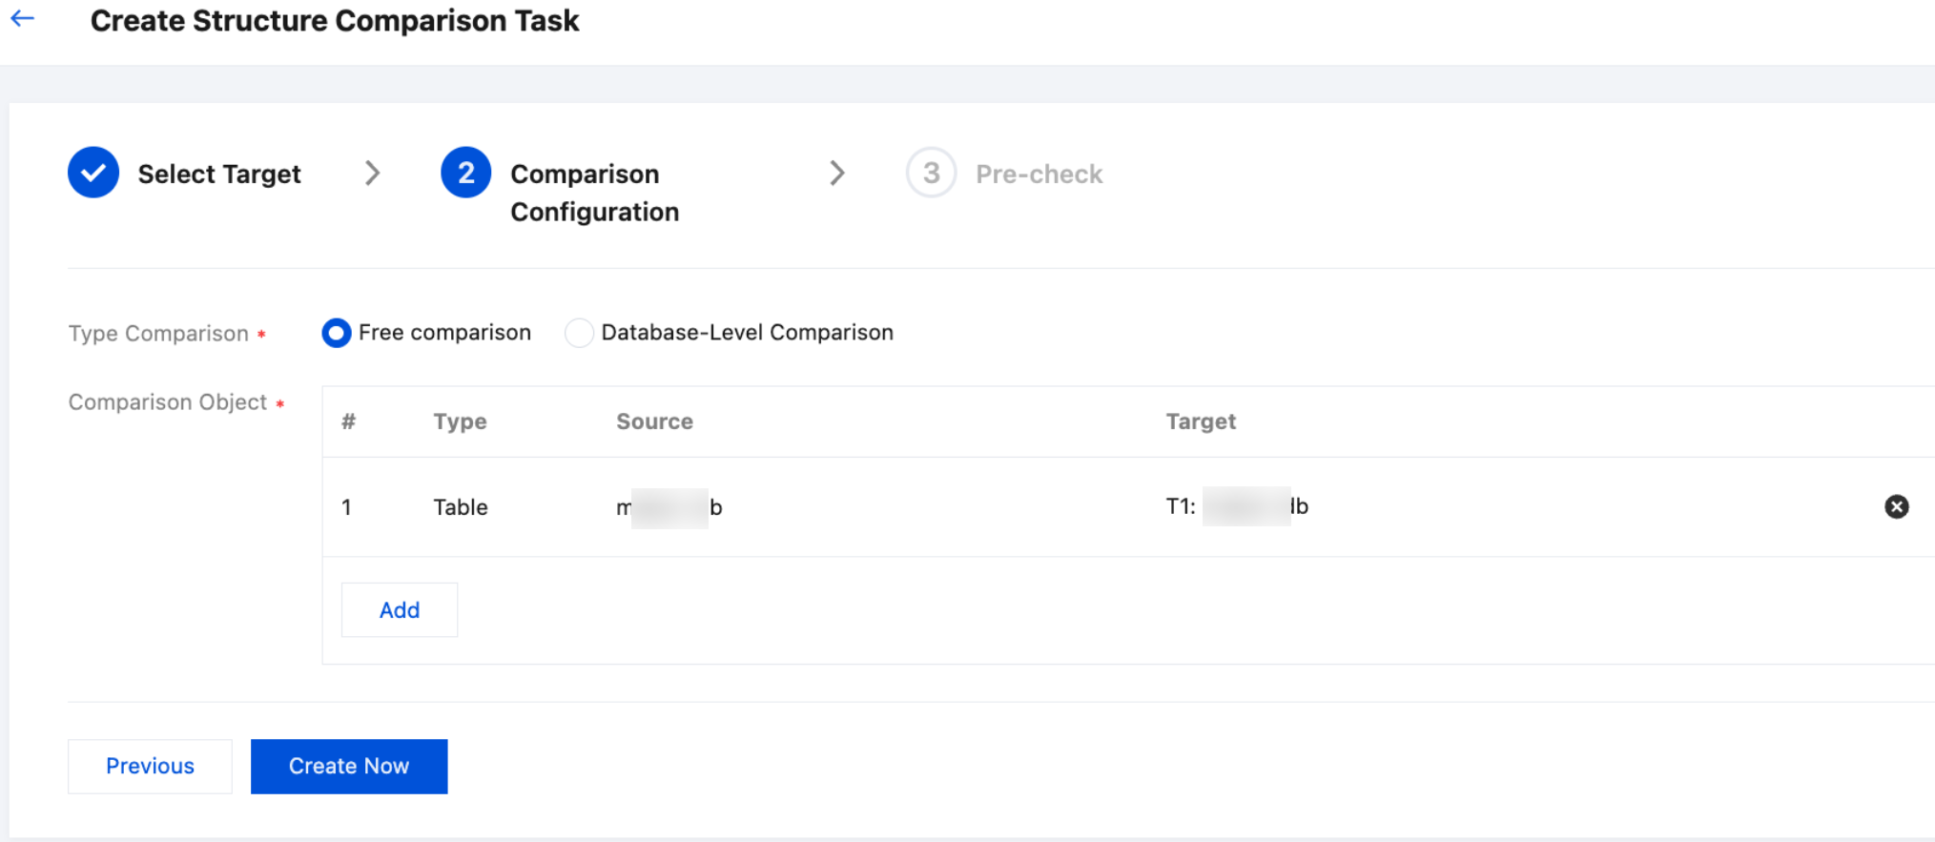1935x842 pixels.
Task: Click the back arrow icon
Action: click(23, 19)
